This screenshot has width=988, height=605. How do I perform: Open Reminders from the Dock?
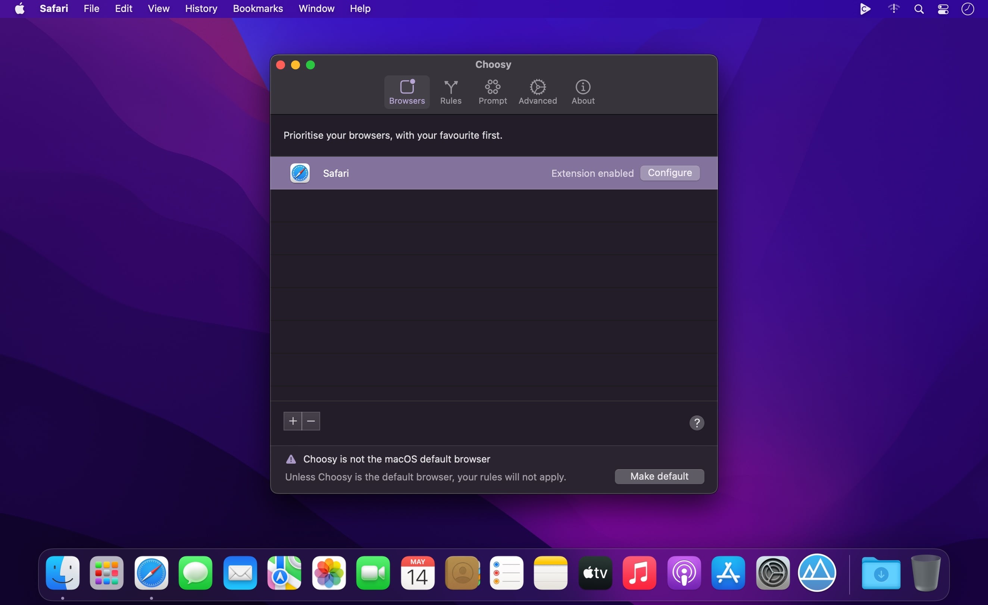pos(506,573)
